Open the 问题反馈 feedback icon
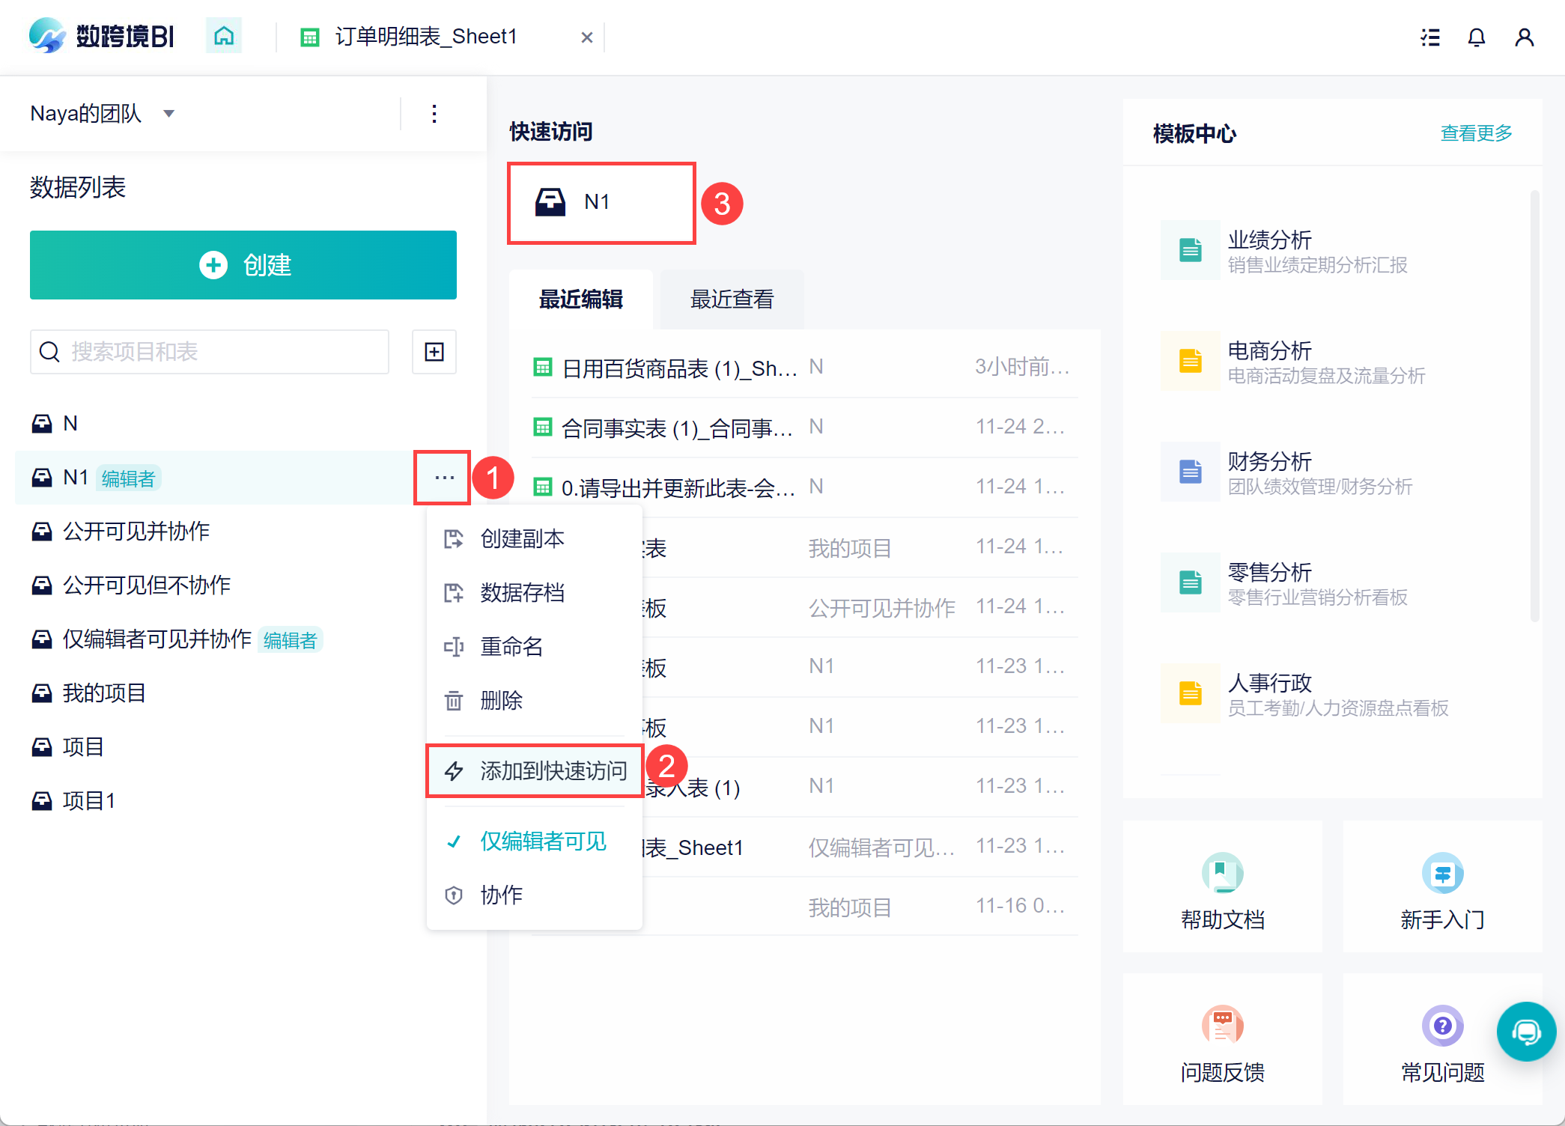Screen dimensions: 1565x1126 pos(1222,1026)
